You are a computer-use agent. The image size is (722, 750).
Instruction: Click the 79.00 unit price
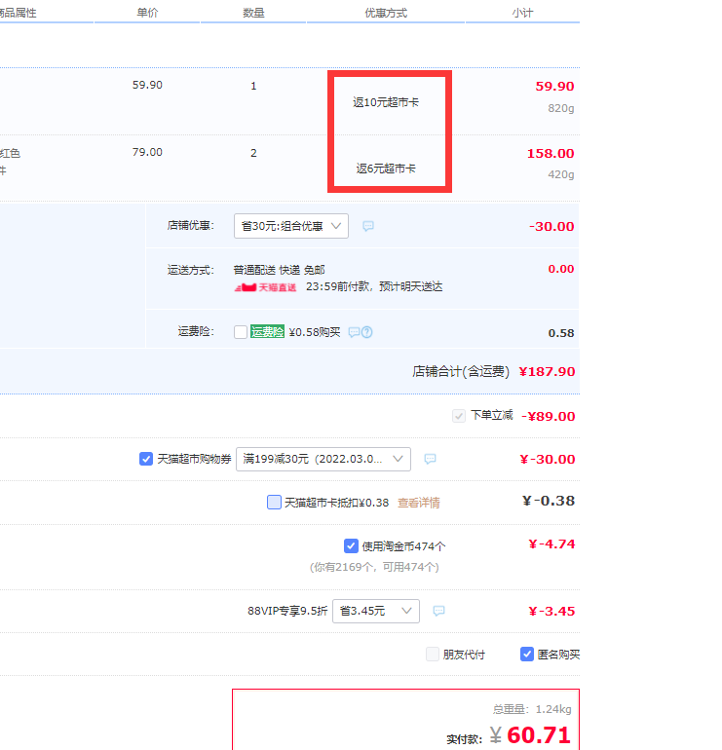pos(147,152)
